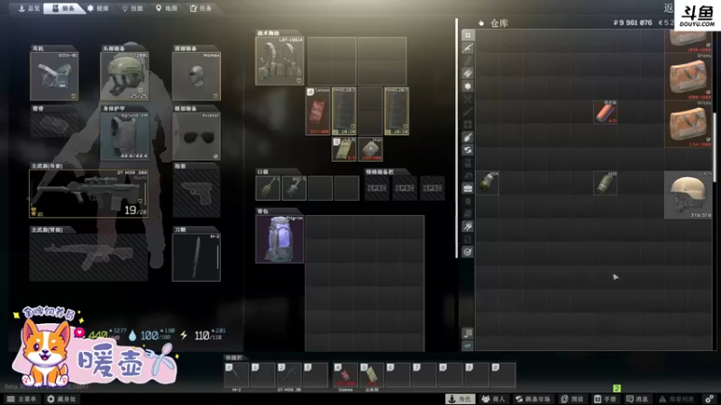
Task: Switch to the 地图 (map) tab
Action: tap(167, 8)
